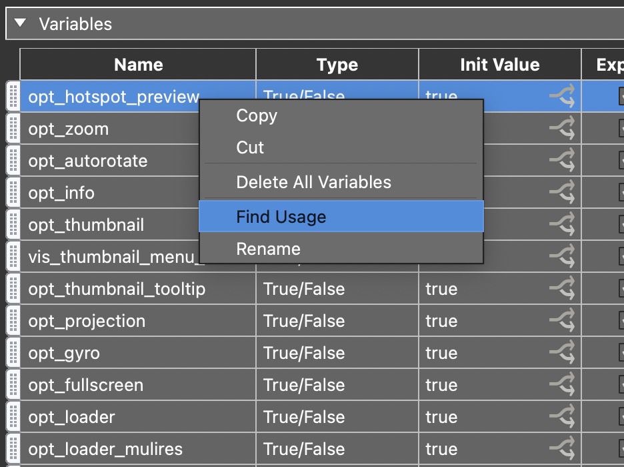
Task: Click the curved arrows icon beside opt_gyro
Action: [x=563, y=353]
